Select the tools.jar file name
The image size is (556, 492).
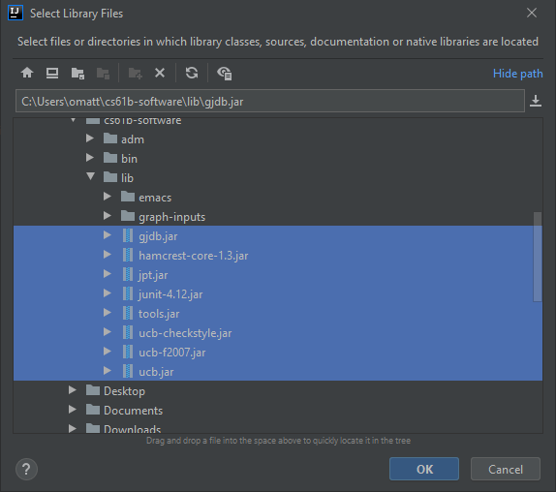tap(159, 314)
